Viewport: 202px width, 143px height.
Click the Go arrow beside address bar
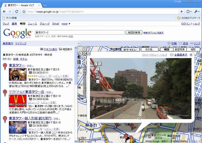tap(182, 12)
